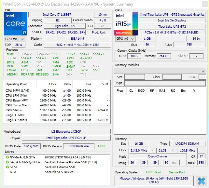Click the Prod. Unit field

pos(99,32)
